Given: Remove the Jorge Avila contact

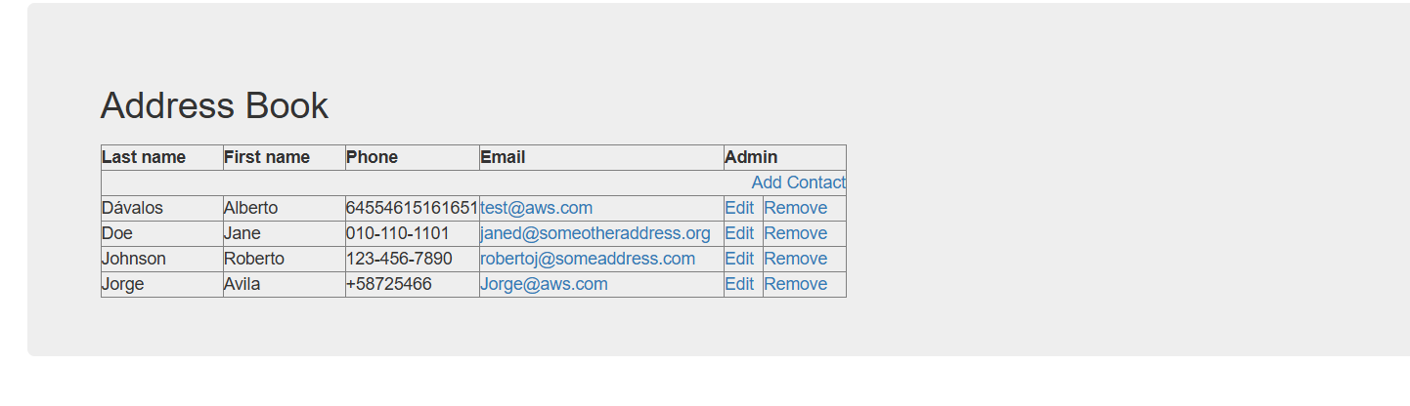Looking at the screenshot, I should pos(795,284).
